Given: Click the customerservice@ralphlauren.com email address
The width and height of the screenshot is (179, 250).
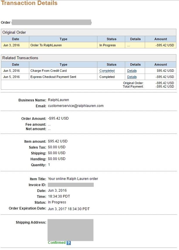Looking at the screenshot, I should pos(75,106).
